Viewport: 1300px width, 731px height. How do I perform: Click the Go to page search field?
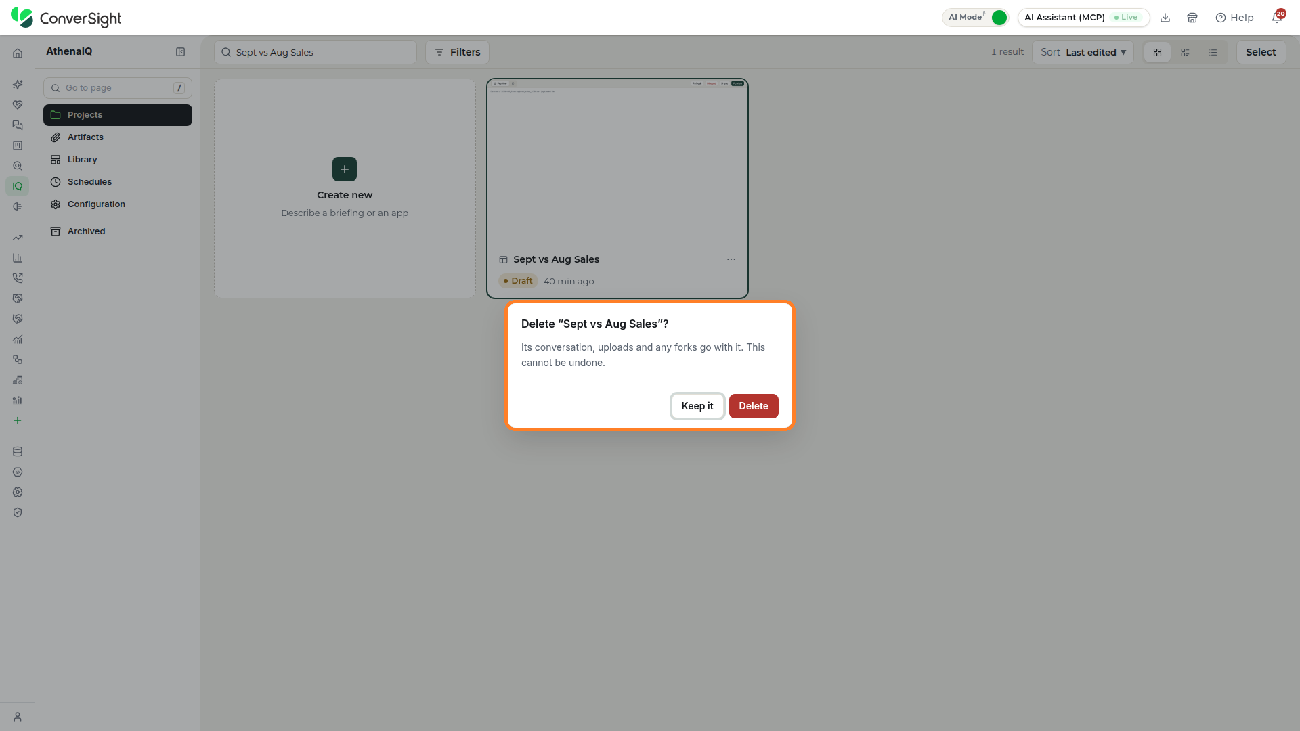(118, 88)
